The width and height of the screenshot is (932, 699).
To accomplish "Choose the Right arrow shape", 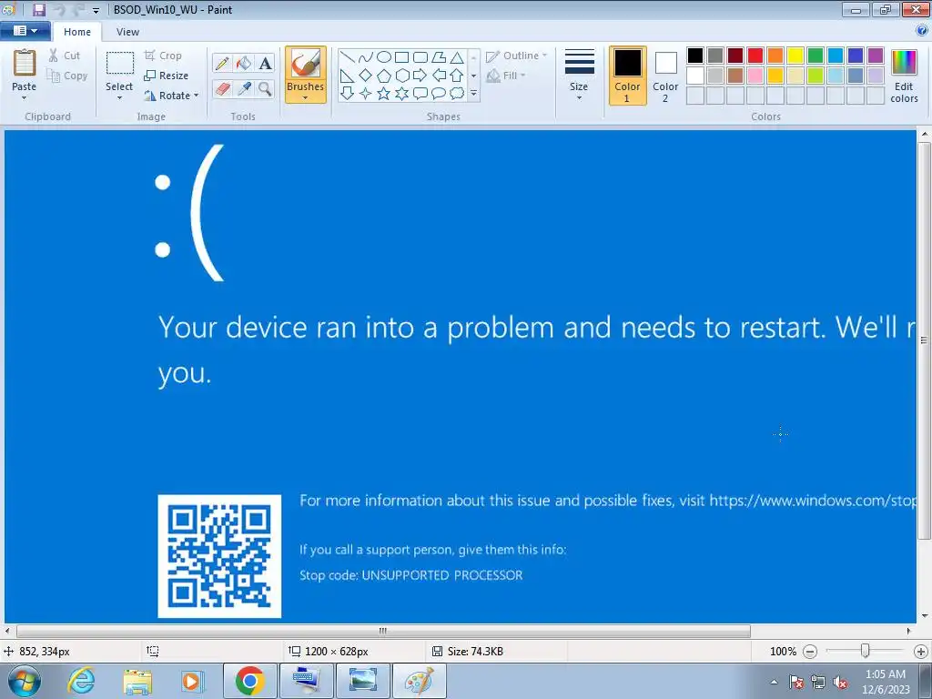I will coord(420,76).
